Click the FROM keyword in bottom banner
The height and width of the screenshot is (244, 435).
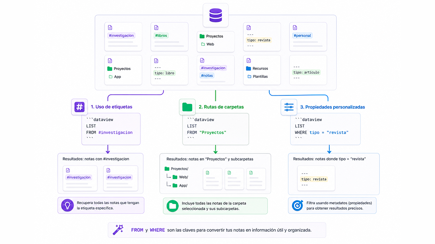[x=137, y=230]
